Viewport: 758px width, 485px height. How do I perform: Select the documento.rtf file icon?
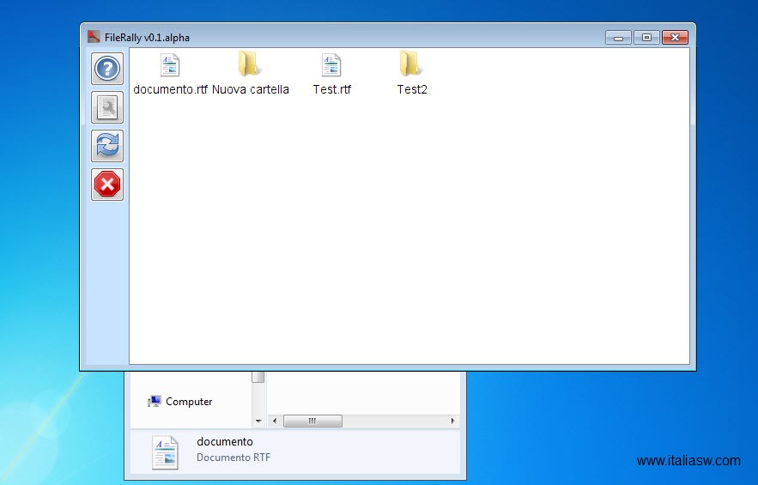170,64
